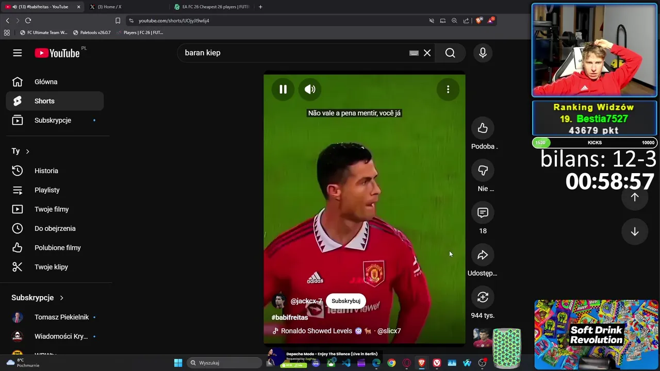
Task: Like the Short with thumbs up
Action: (483, 128)
